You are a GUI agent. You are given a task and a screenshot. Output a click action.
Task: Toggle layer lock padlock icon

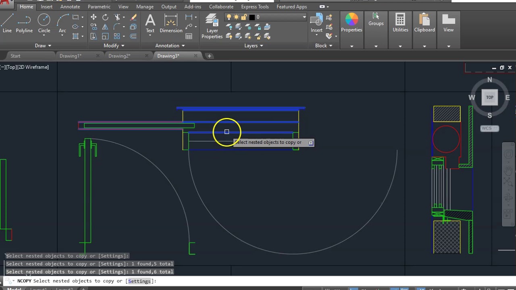(244, 17)
